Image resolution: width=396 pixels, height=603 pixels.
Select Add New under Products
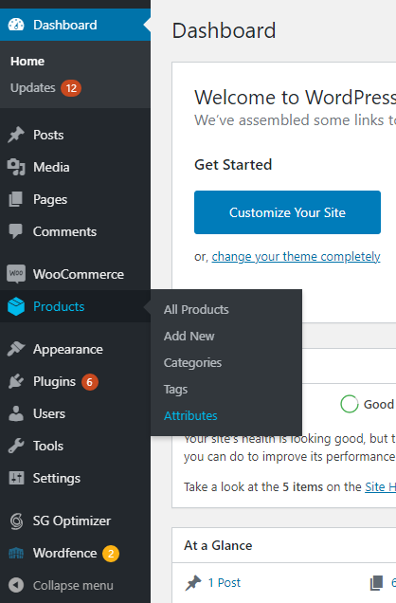tap(189, 337)
